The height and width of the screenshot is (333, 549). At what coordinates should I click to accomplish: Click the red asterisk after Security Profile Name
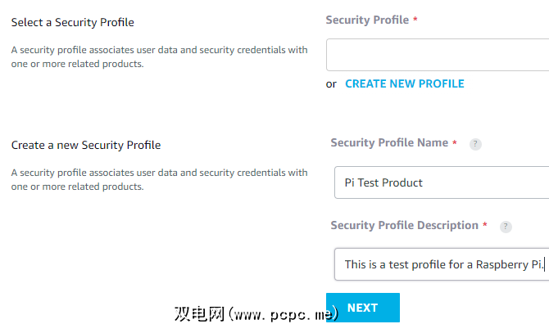(x=455, y=143)
